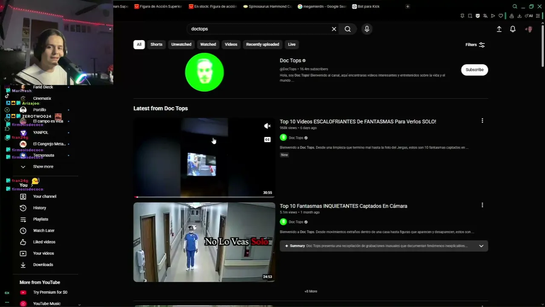Select the All filter chip
This screenshot has width=545, height=307.
tap(139, 44)
